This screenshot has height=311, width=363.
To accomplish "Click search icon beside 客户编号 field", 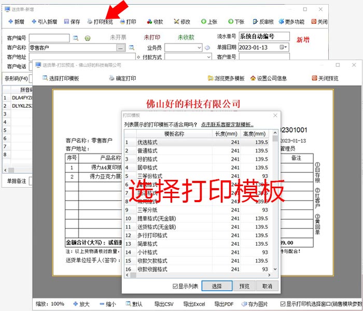I will click(76, 38).
